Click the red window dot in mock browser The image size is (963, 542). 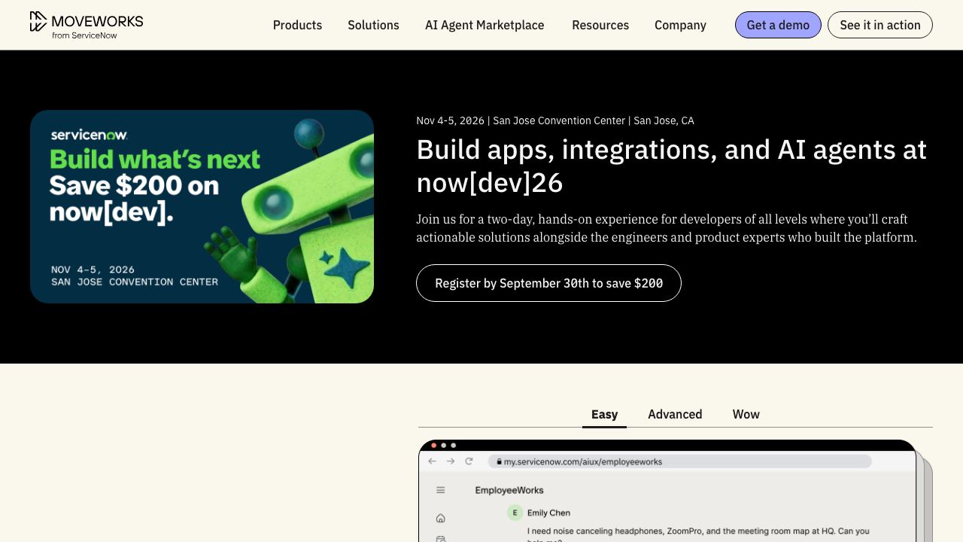pyautogui.click(x=433, y=446)
